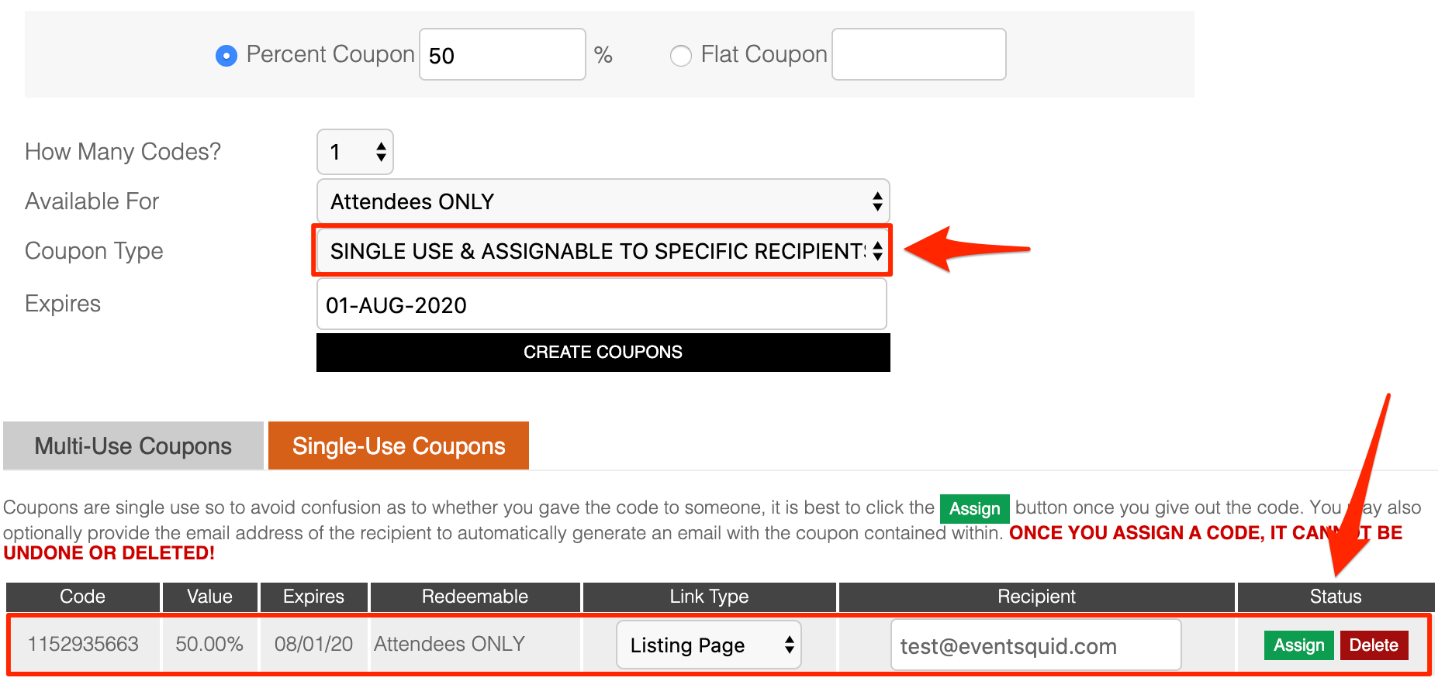Open the Coupon Type dropdown
1452x688 pixels.
[x=603, y=251]
